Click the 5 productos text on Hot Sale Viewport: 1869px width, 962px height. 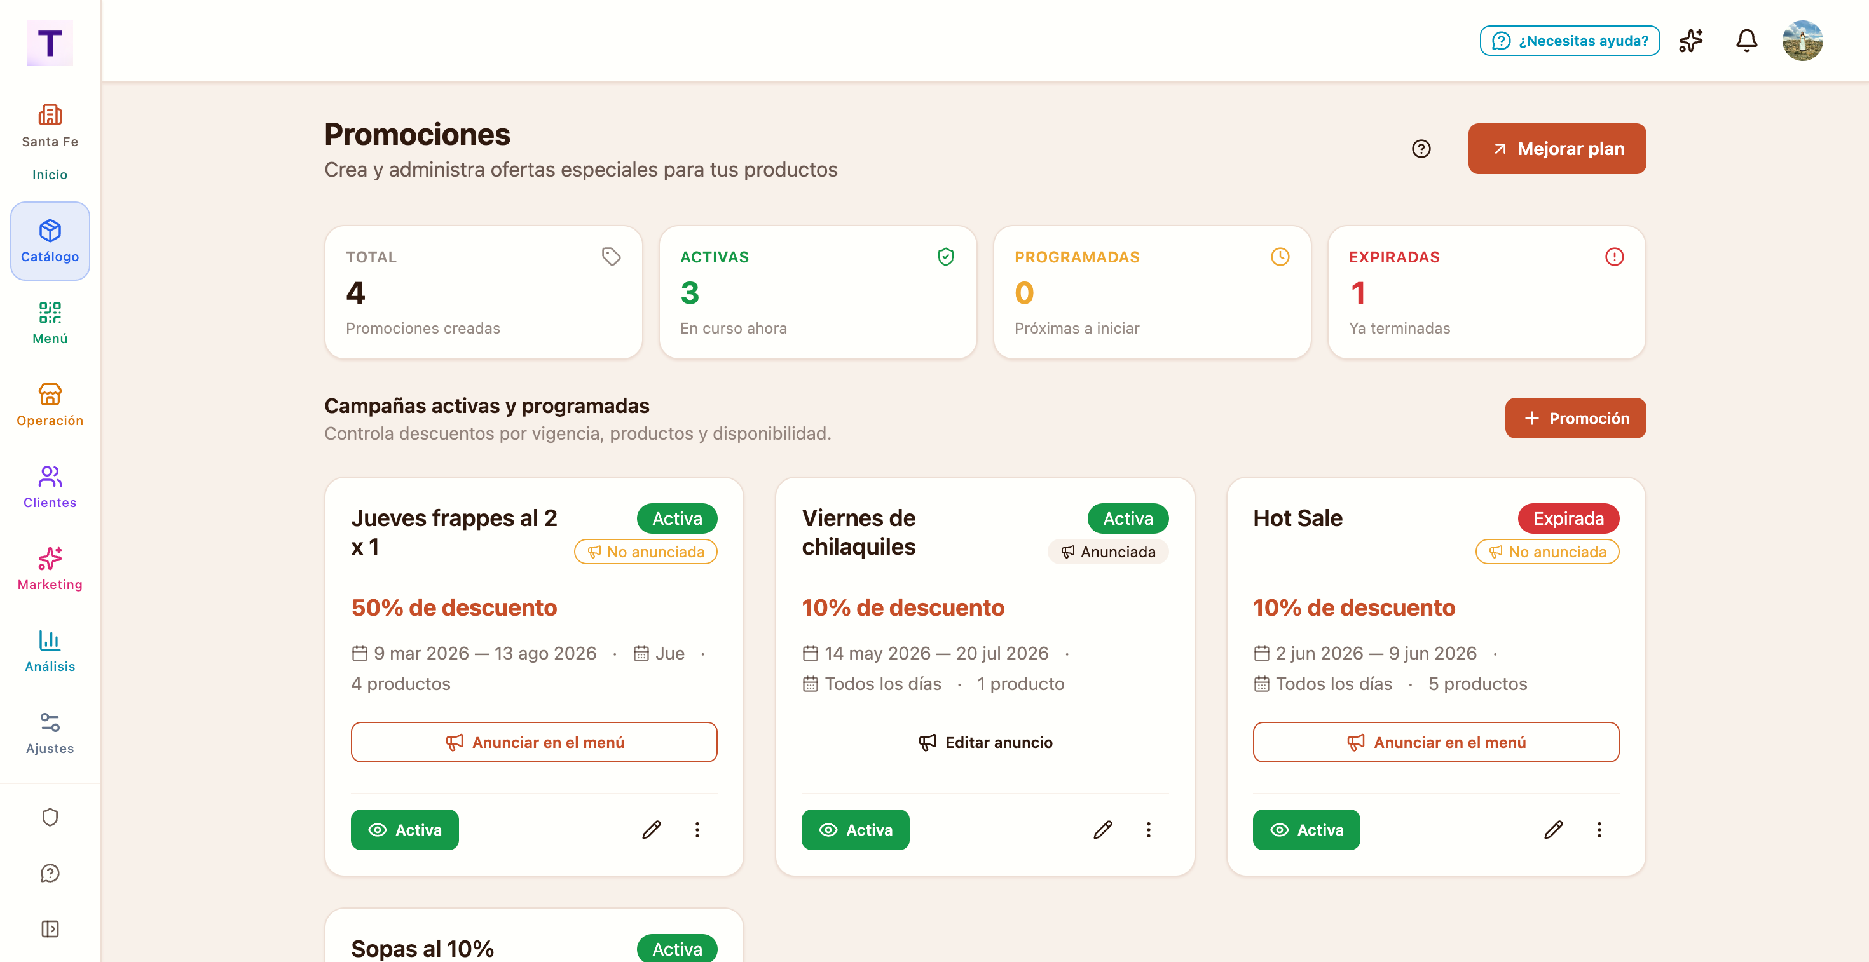click(1477, 684)
